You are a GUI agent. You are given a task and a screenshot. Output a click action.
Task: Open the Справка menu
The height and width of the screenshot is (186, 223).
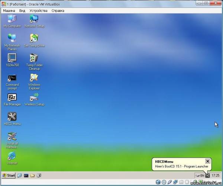pos(58,11)
